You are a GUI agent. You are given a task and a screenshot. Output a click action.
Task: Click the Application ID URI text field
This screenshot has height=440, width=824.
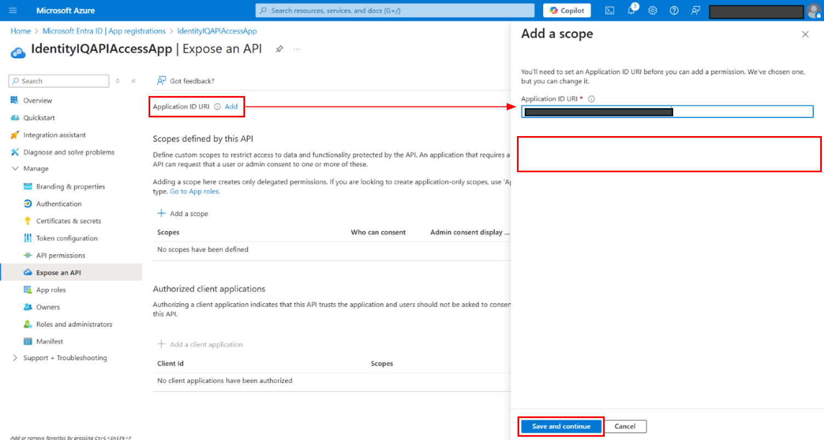740,112
